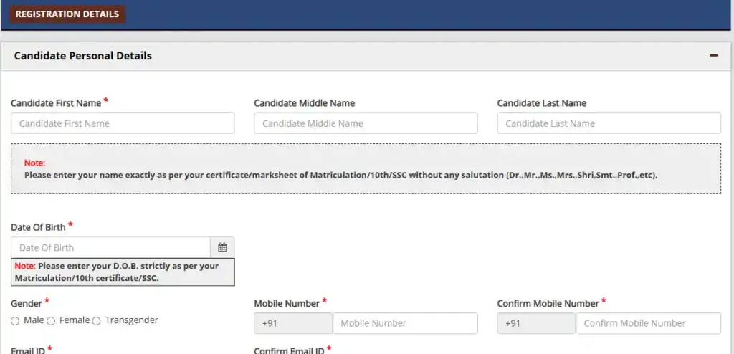
Task: Collapse the panel using the minus icon
Action: (713, 56)
